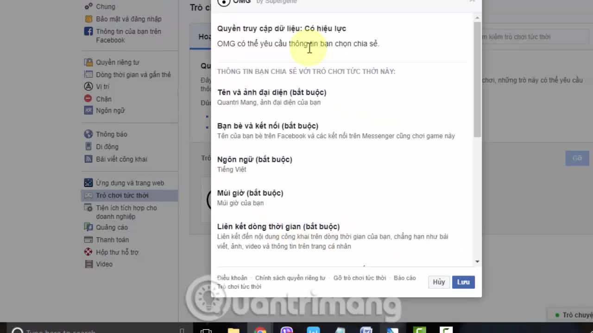Open the Thông báo label in sidebar
Image resolution: width=593 pixels, height=333 pixels.
click(x=112, y=134)
